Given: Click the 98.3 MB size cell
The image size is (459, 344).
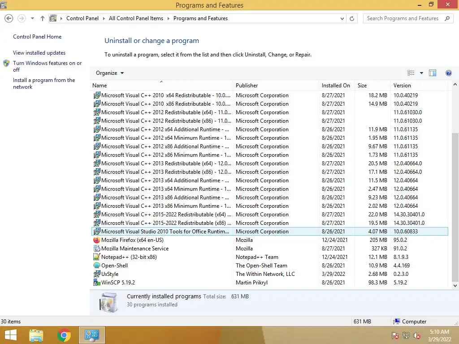Looking at the screenshot, I should pyautogui.click(x=377, y=282).
